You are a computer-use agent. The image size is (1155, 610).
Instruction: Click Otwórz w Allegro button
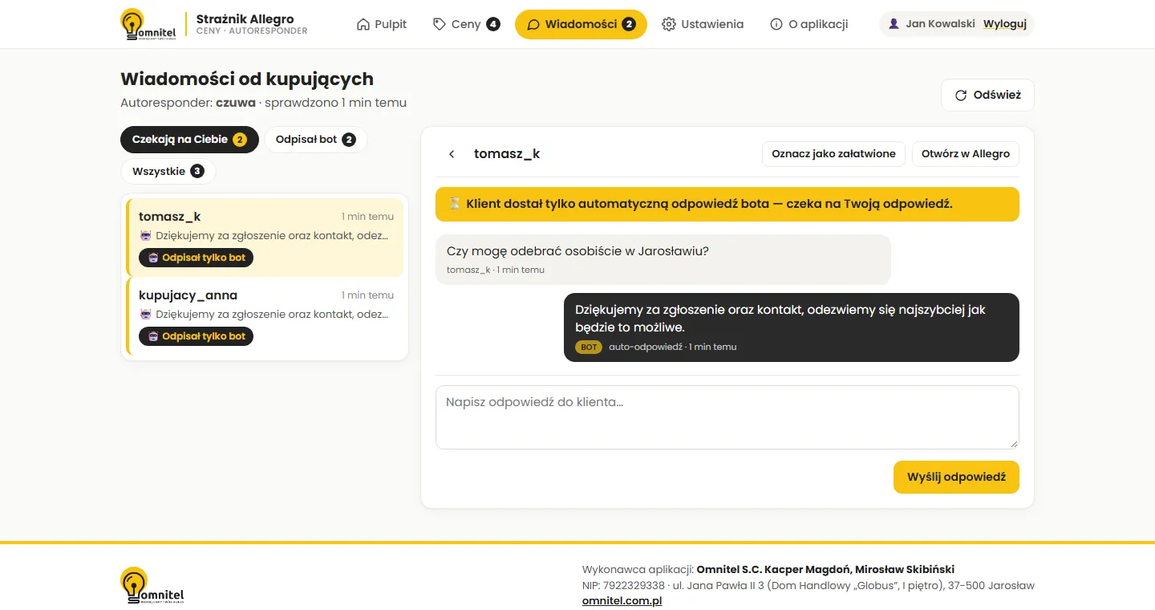[x=966, y=154]
